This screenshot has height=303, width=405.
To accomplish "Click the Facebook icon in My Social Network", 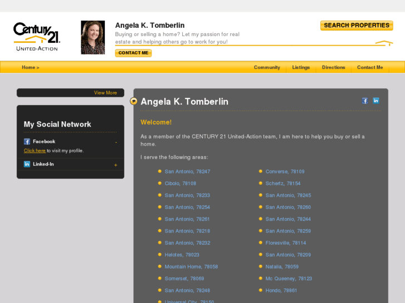I will coord(27,141).
